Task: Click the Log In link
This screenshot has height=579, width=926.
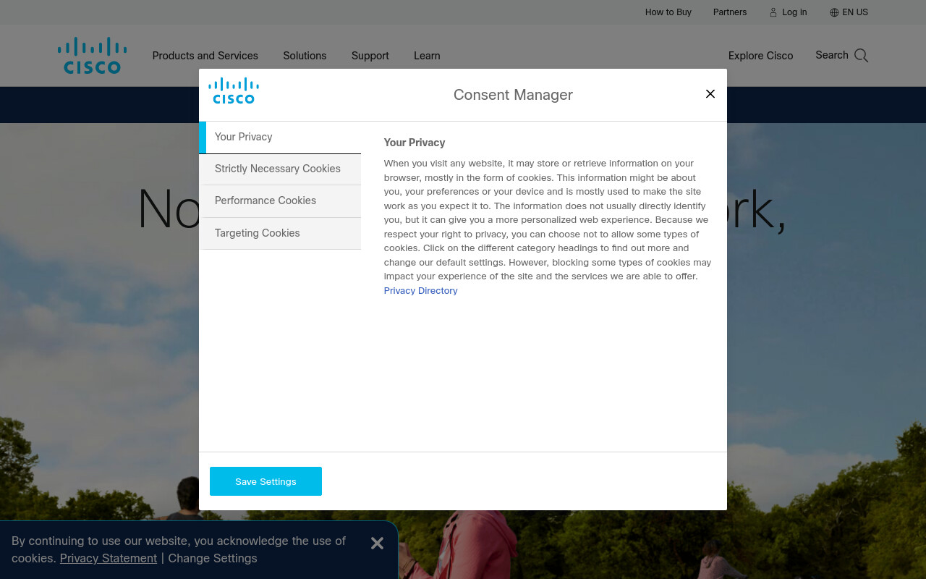Action: click(794, 12)
